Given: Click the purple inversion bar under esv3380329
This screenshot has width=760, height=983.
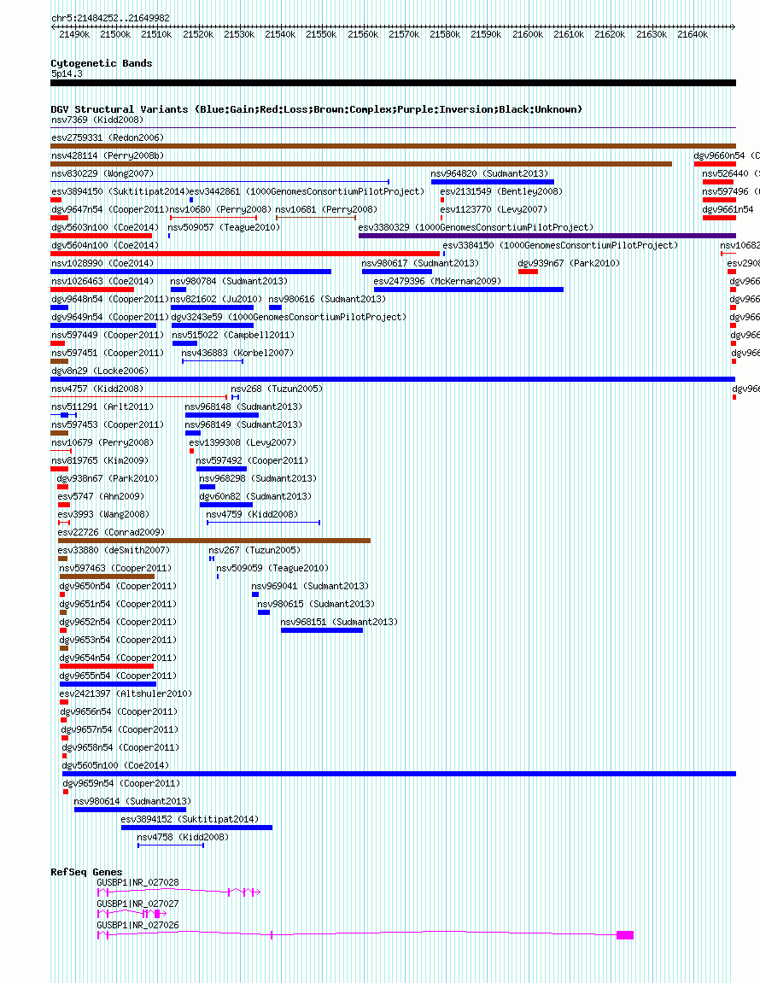Looking at the screenshot, I should pos(547,236).
